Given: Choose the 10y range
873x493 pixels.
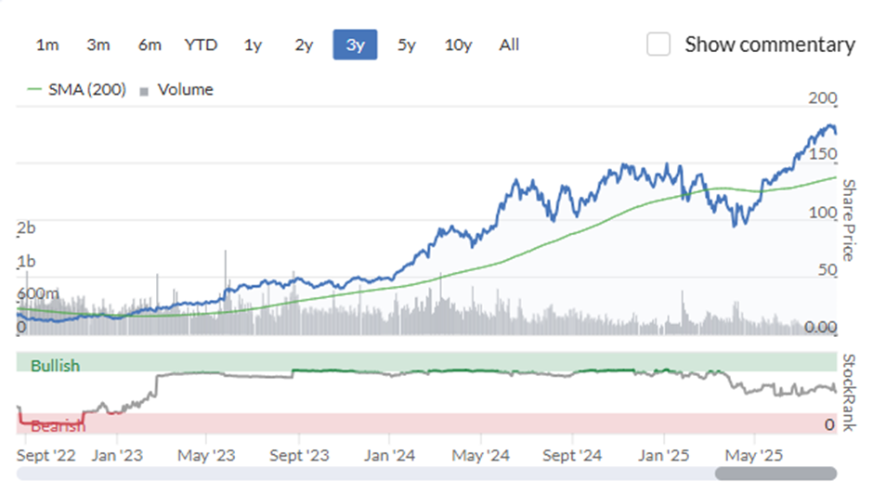Looking at the screenshot, I should click(458, 45).
